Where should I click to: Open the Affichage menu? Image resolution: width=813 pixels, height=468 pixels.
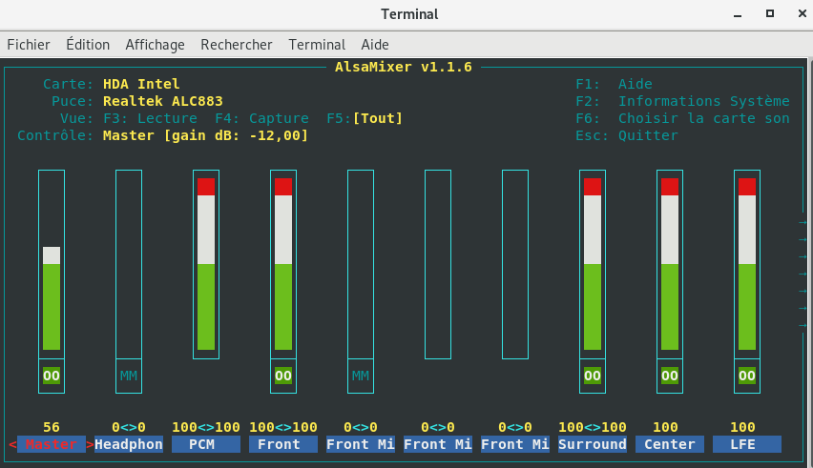point(155,45)
